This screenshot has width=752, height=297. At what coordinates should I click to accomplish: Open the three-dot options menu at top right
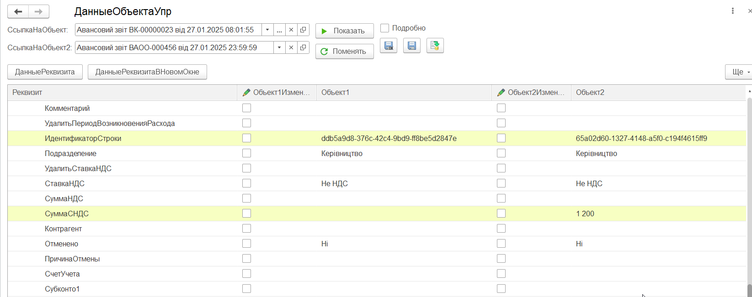point(733,11)
